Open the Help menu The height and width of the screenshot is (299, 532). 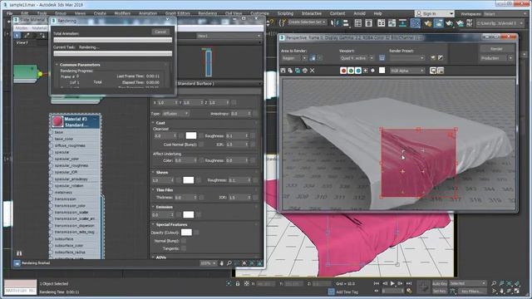(x=377, y=13)
